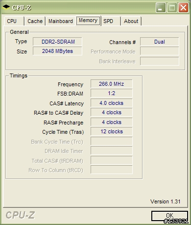The width and height of the screenshot is (191, 225).
Task: Select the Mainboard tab
Action: (x=61, y=21)
